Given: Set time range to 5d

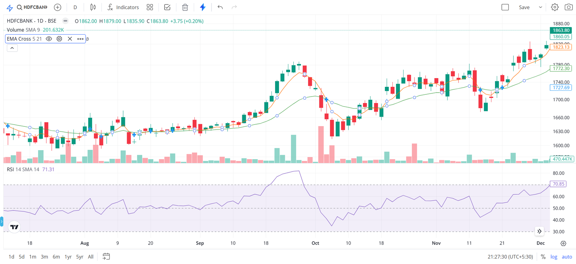Looking at the screenshot, I should pyautogui.click(x=22, y=257).
